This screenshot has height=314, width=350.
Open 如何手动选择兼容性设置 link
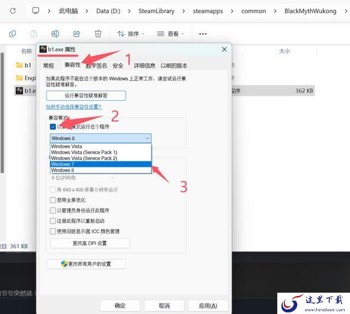click(x=74, y=107)
